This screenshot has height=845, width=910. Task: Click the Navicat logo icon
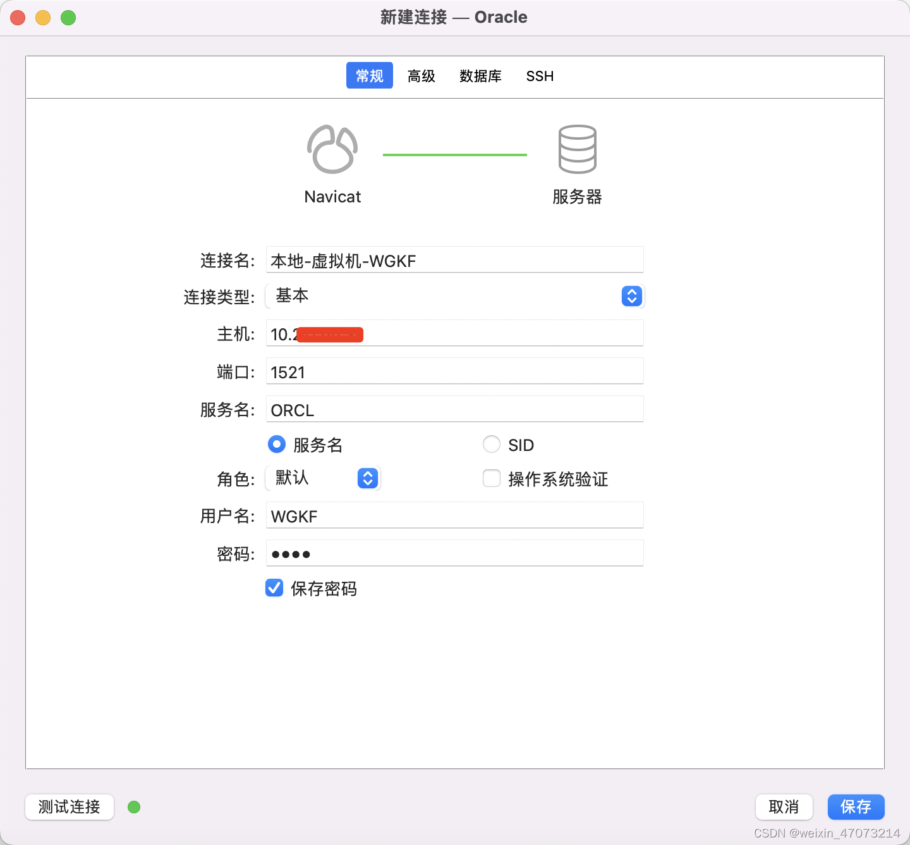(332, 149)
